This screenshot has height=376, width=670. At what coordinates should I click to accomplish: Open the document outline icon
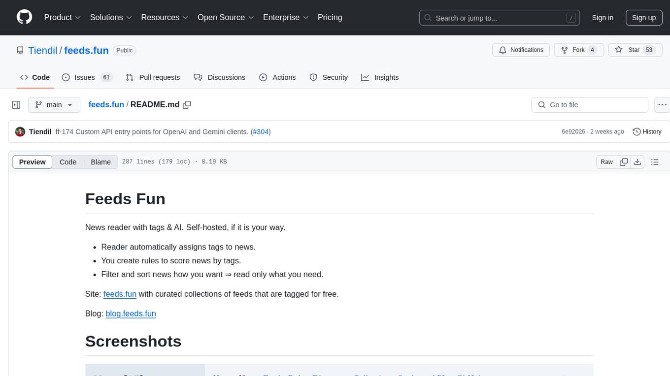point(655,162)
